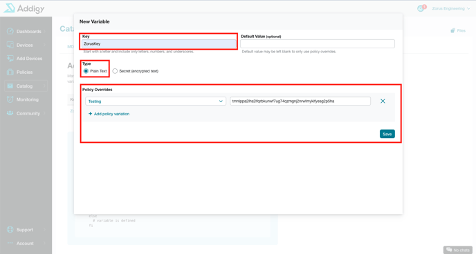
Task: Click the Files icon at top right
Action: (453, 30)
